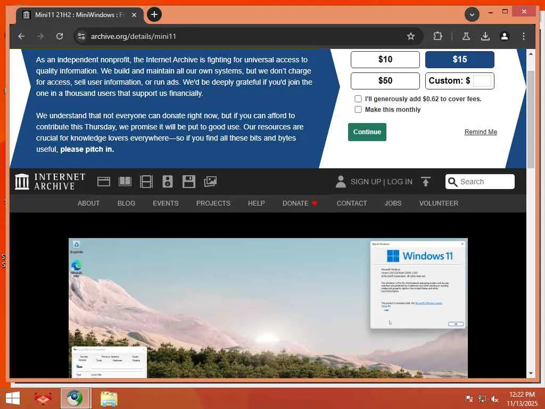The width and height of the screenshot is (545, 409).
Task: Reload the archive.org page
Action: point(60,36)
